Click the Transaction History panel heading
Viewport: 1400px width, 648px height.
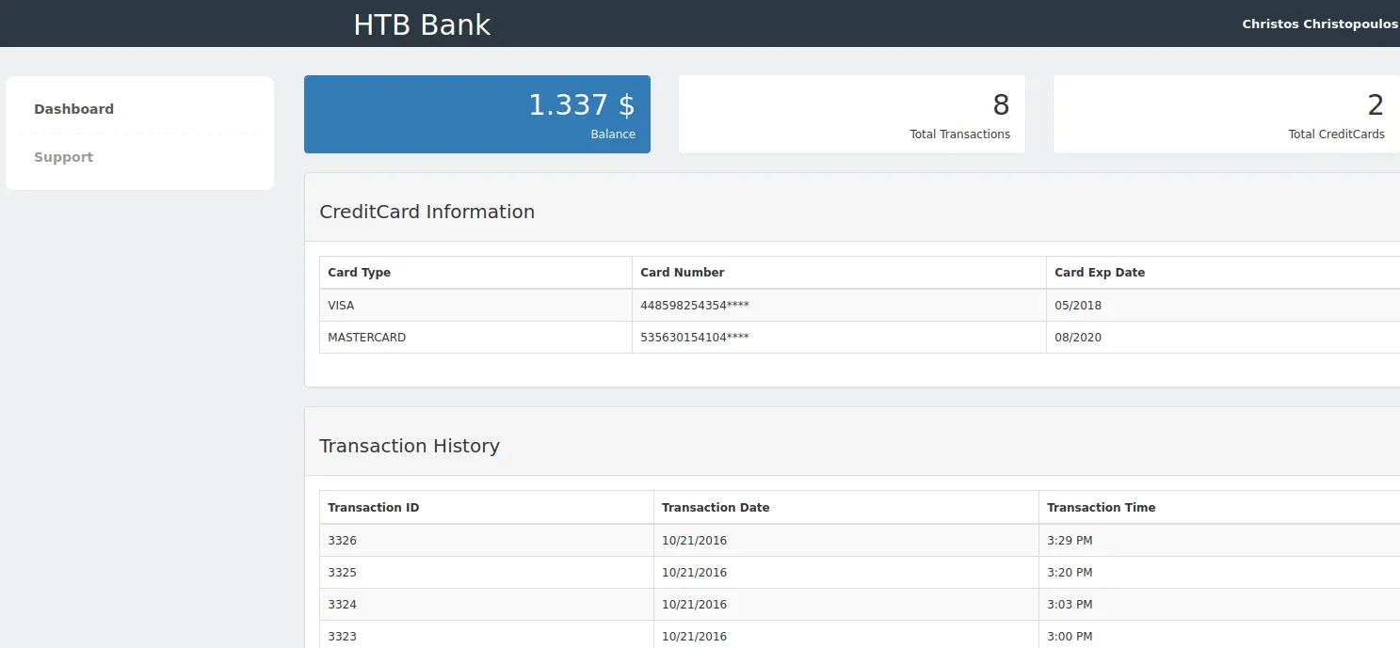coord(409,446)
